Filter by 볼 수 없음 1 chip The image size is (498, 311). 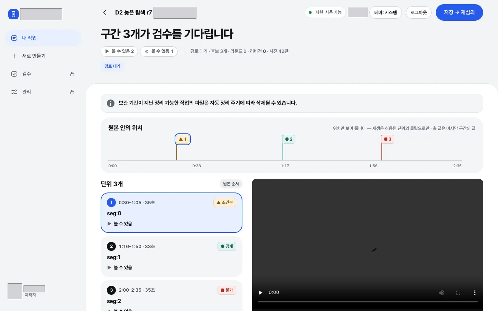coord(159,51)
